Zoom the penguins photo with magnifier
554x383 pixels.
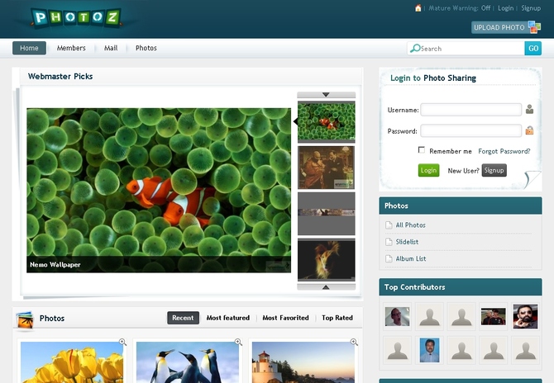pos(238,342)
